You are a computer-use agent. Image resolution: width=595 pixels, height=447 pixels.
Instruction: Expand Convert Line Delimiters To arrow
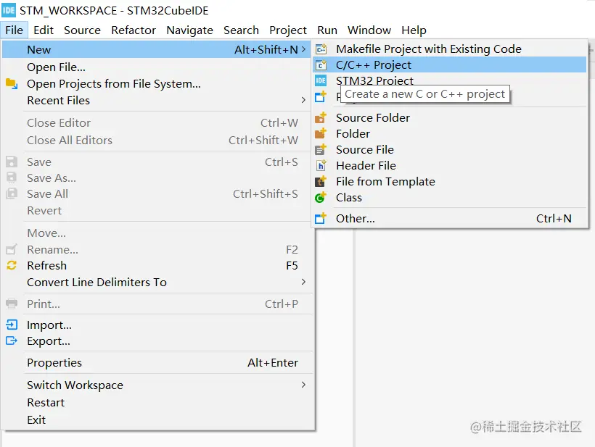pyautogui.click(x=303, y=282)
